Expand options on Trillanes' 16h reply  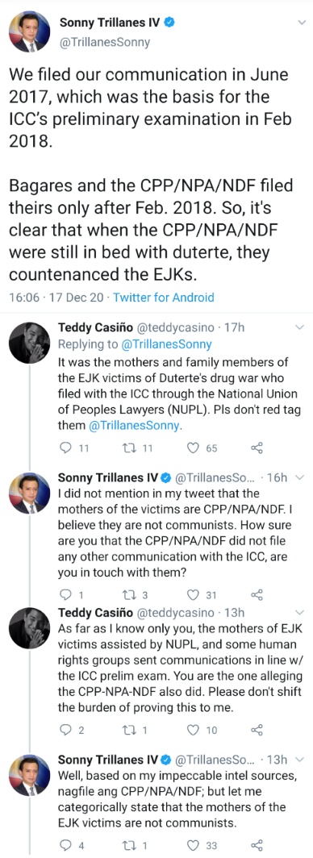tap(298, 477)
